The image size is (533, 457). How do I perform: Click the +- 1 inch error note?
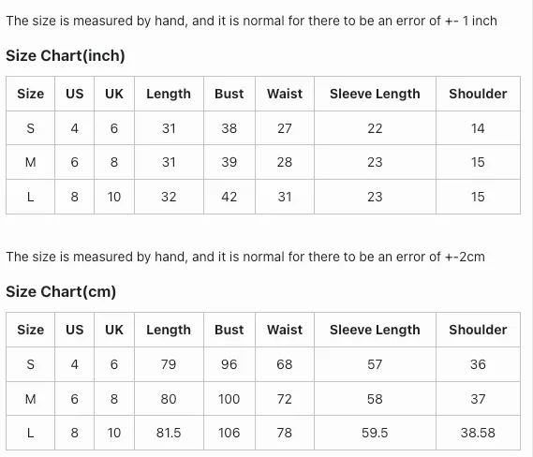[252, 21]
